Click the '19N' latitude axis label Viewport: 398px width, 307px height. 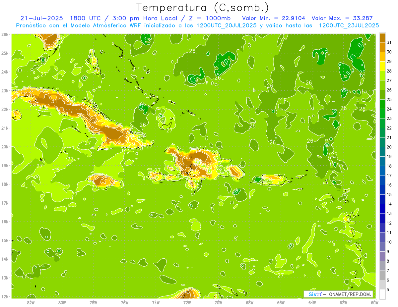5,165
